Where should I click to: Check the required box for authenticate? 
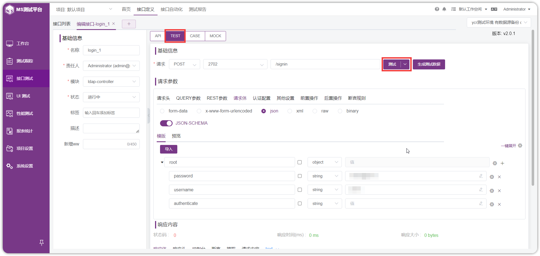[x=300, y=204]
